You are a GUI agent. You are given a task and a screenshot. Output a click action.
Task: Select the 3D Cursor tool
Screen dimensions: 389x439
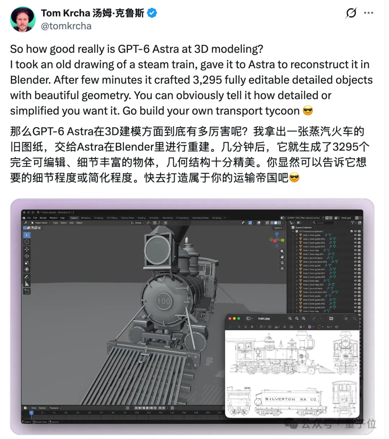click(x=27, y=242)
